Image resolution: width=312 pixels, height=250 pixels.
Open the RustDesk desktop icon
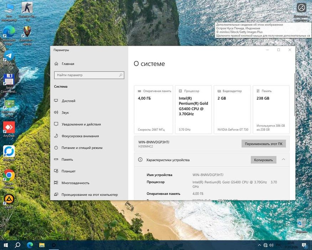(9, 153)
